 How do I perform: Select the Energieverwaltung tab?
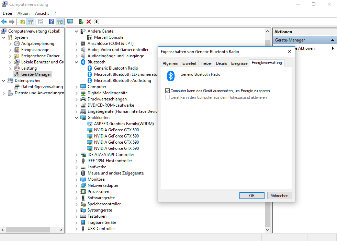(267, 63)
